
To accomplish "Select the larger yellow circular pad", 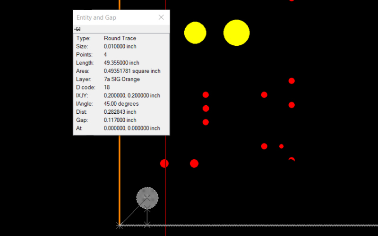I will tap(237, 33).
